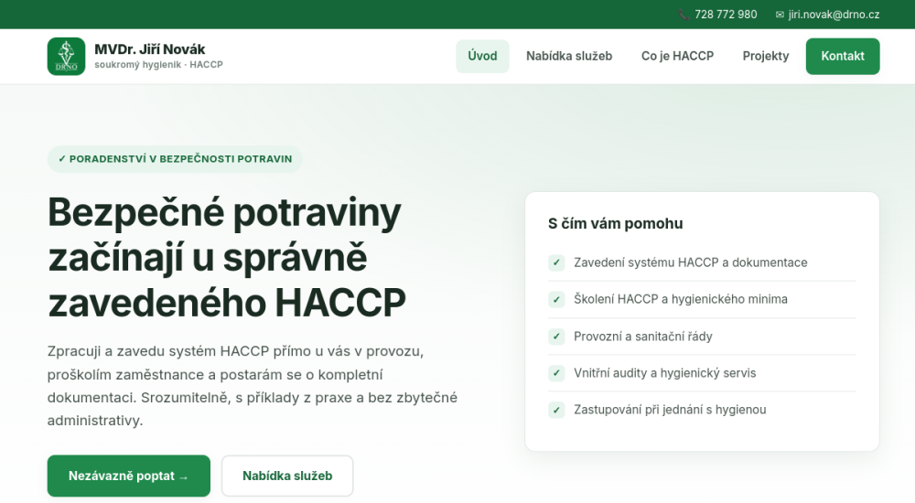
Task: Click the Poradenství v bezpečnosti potravin badge
Action: [175, 159]
